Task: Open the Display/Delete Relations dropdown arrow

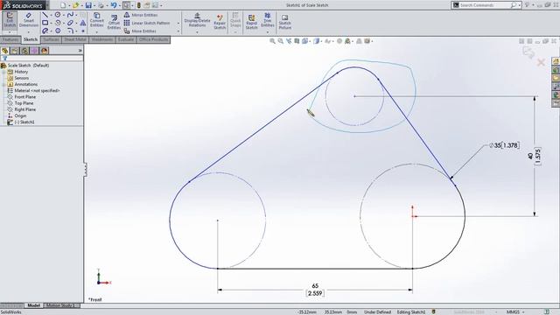Action: click(197, 32)
